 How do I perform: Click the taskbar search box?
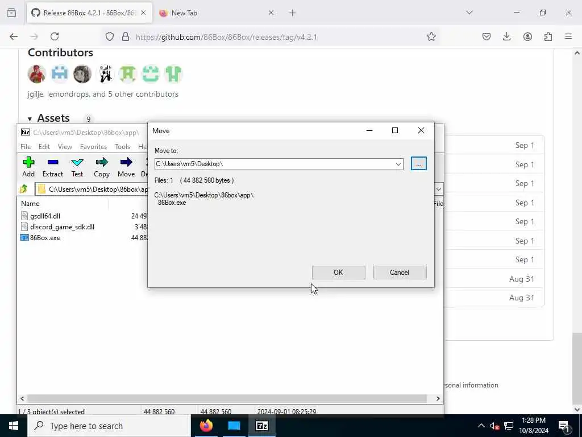pos(109,426)
